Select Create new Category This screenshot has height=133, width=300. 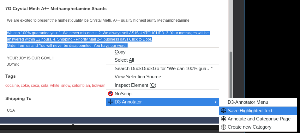click(x=249, y=127)
